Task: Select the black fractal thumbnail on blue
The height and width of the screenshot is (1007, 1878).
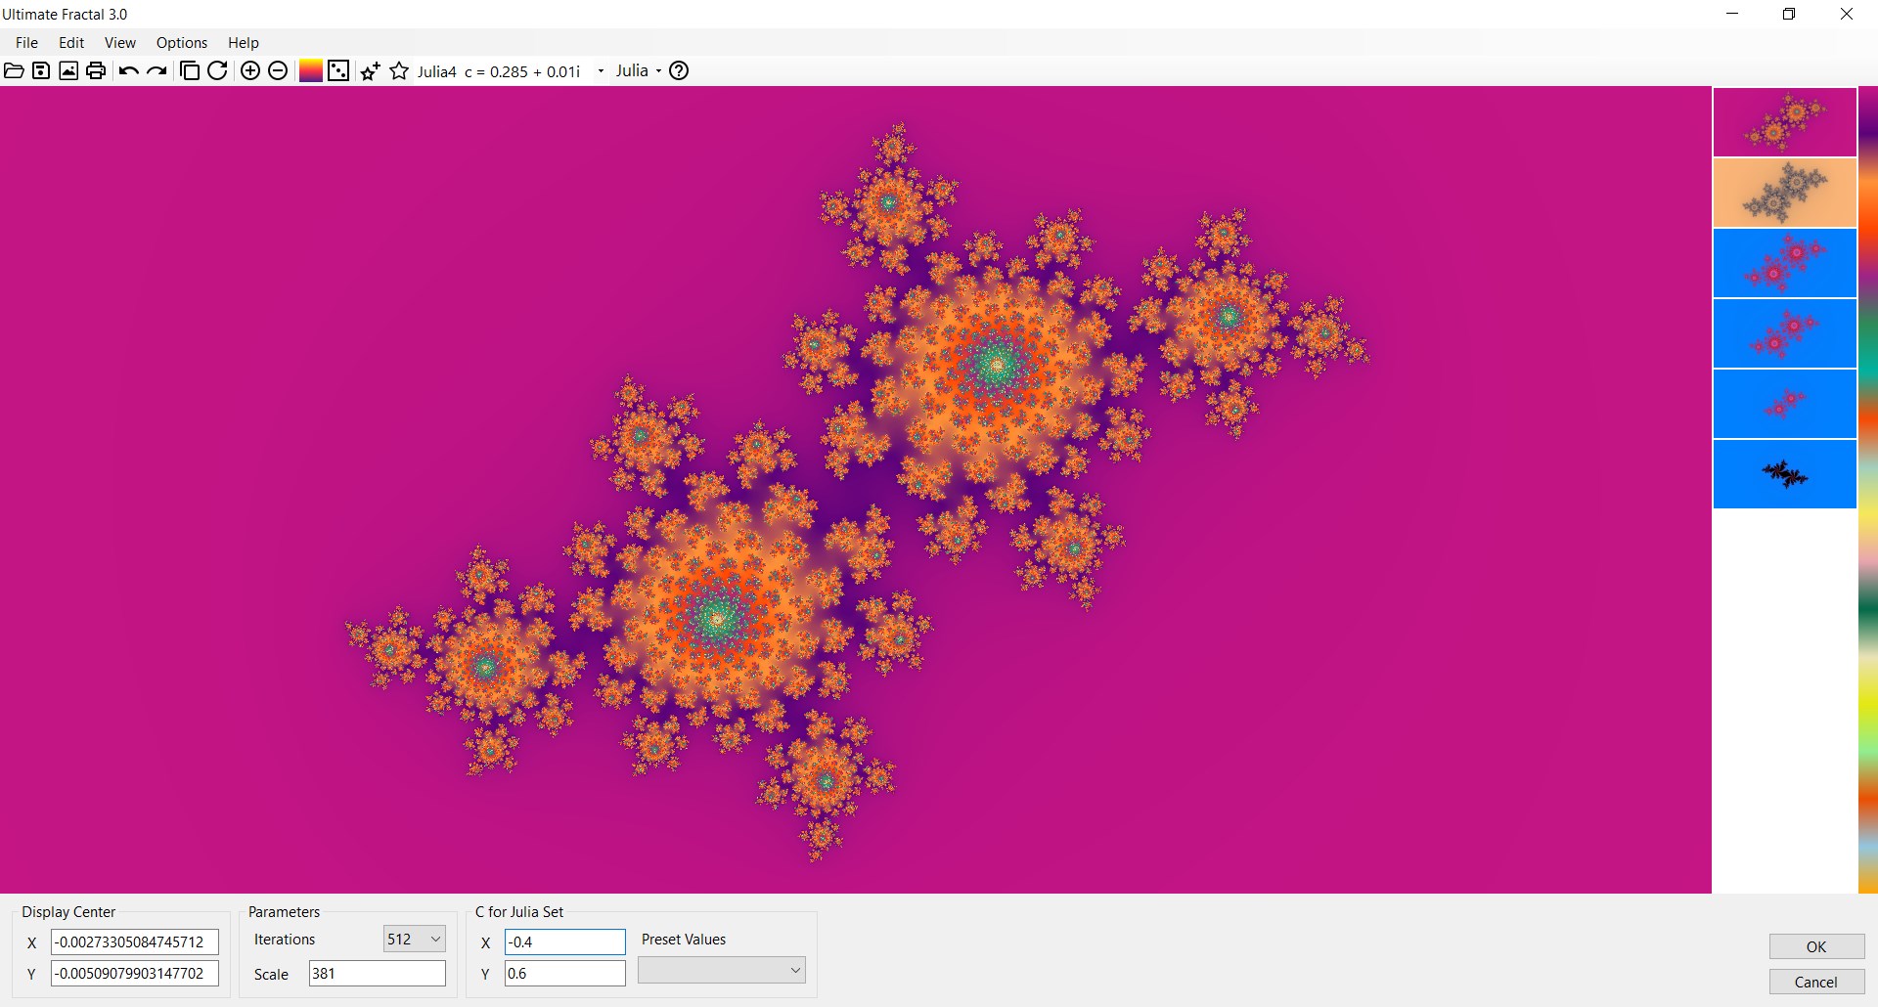Action: point(1785,474)
